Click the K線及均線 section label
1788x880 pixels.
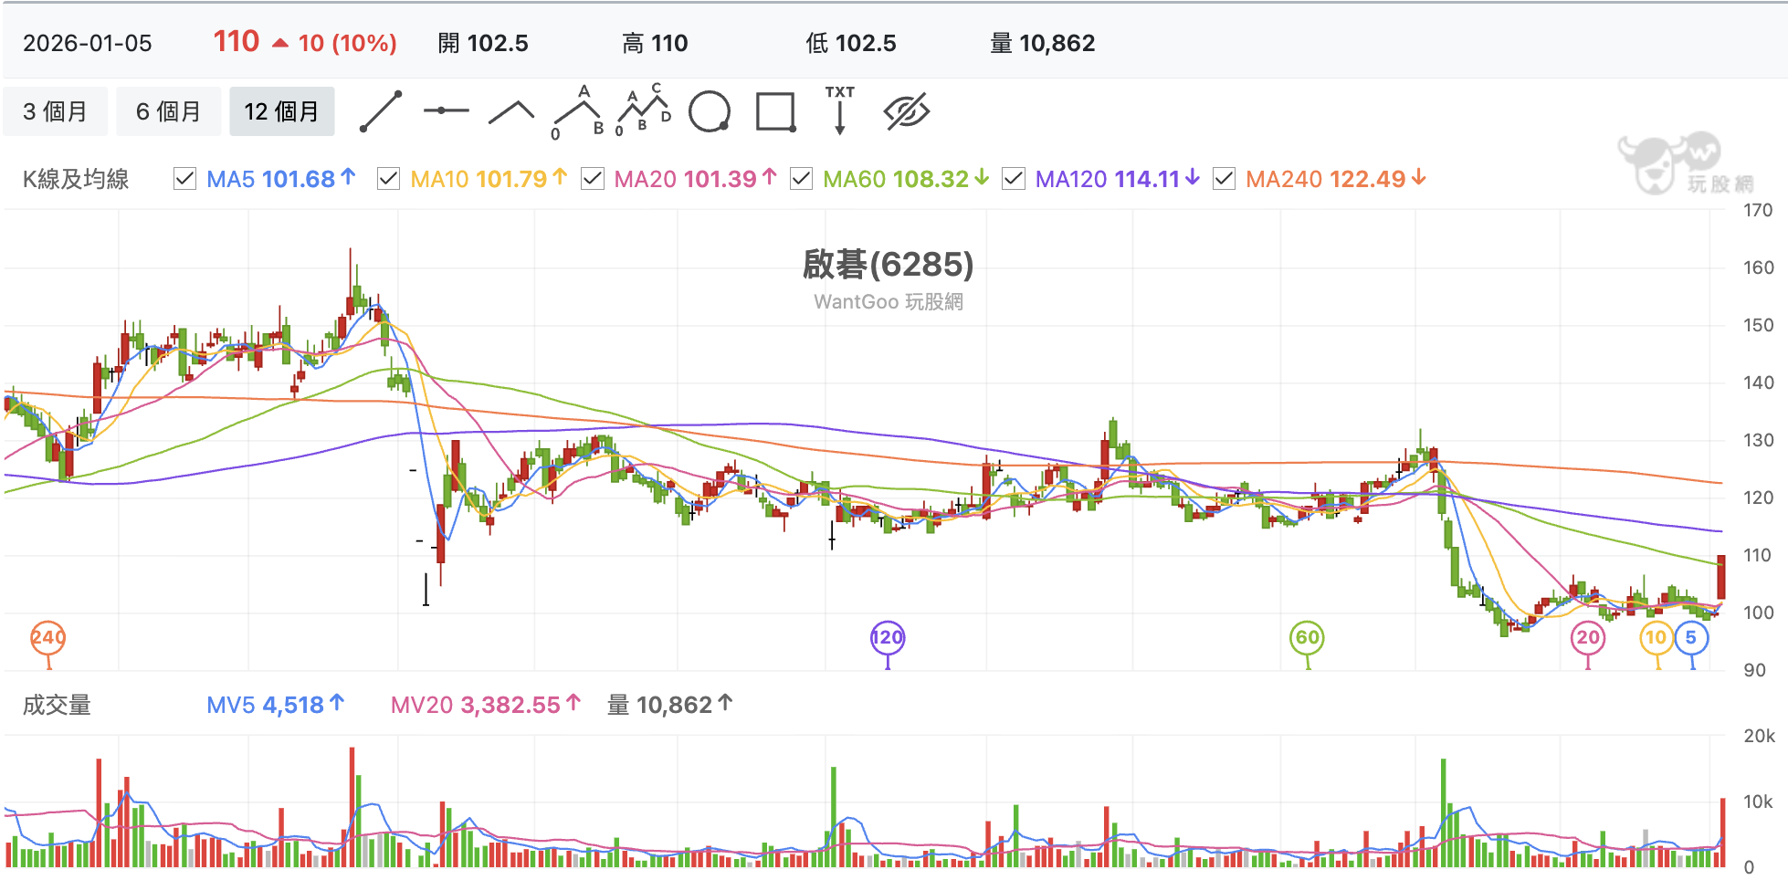[76, 179]
